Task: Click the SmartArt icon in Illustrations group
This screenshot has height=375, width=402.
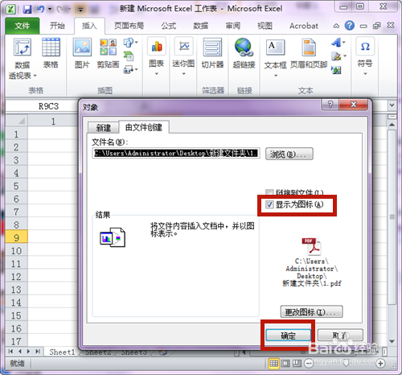Action: tap(129, 56)
